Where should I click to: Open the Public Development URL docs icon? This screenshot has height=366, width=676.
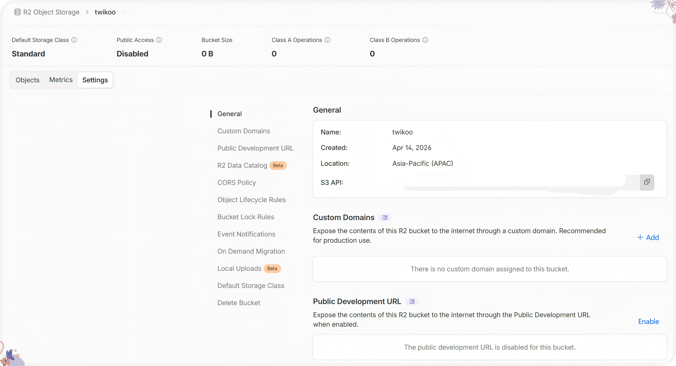(412, 302)
